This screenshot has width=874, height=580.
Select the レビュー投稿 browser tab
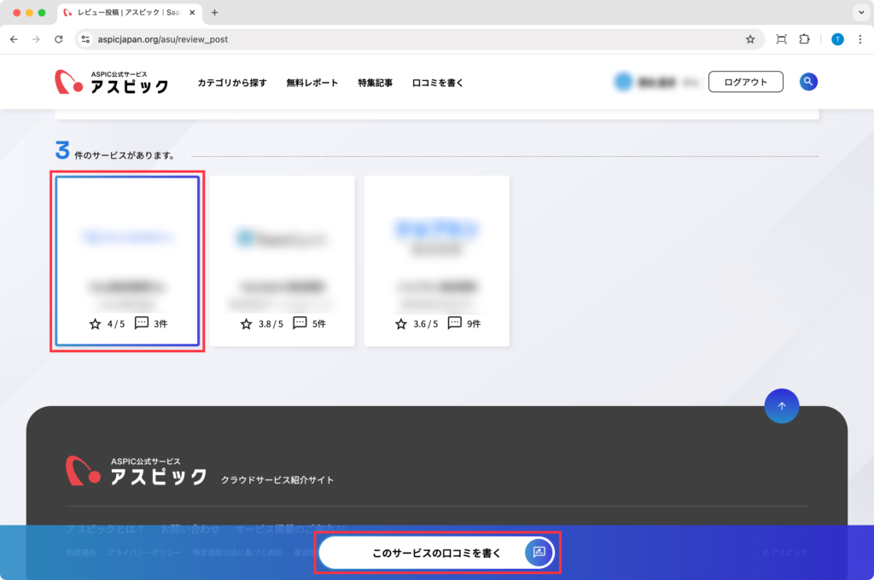[130, 12]
